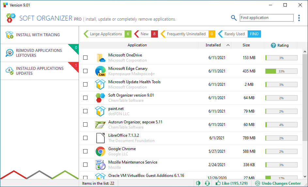Switch to Frequently Uninstalled filter
Viewport: 308px width, 187px height.
[186, 34]
